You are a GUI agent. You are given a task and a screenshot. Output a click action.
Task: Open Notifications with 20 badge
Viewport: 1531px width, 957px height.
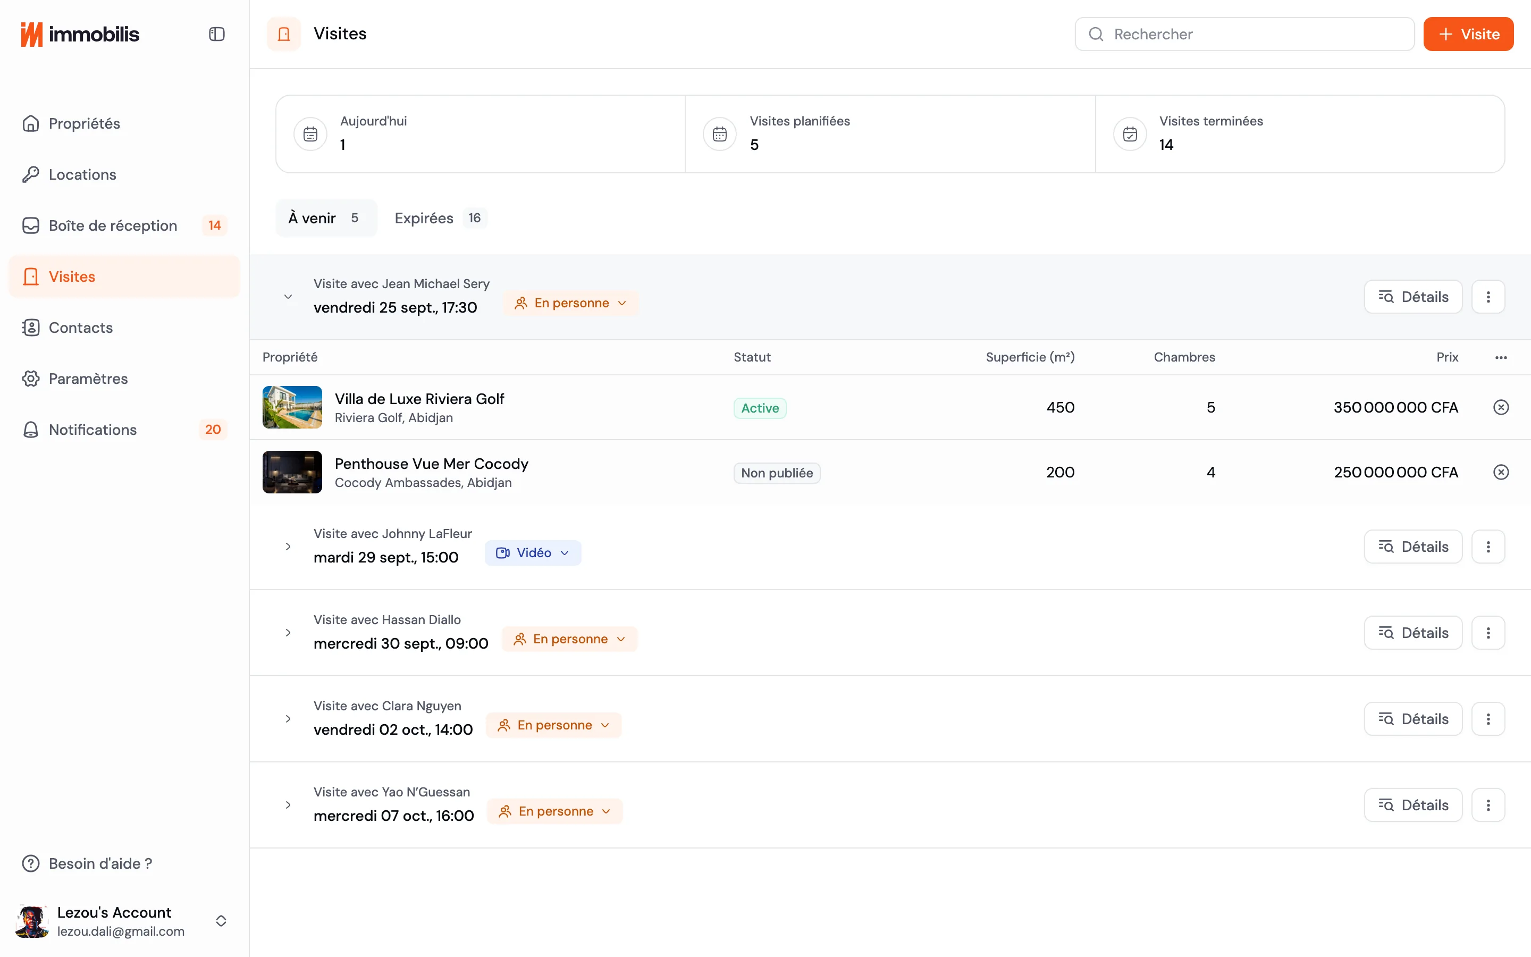(124, 430)
